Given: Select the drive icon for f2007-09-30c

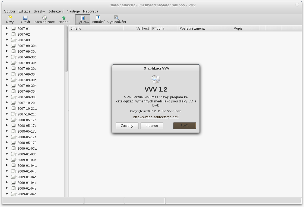Looking at the screenshot, I should point(13,57).
